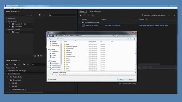Image resolution: width=182 pixels, height=102 pixels.
Task: Click the refresh button beside the address bar
Action: [x=115, y=36]
